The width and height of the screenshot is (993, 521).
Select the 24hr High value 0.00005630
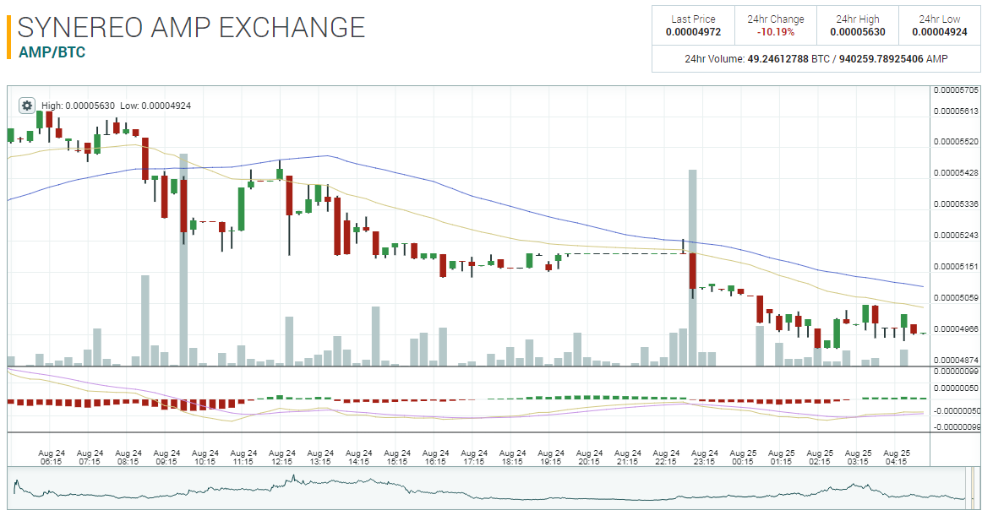858,32
